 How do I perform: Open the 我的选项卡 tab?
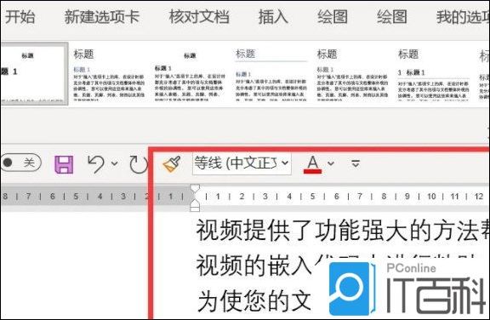[x=463, y=16]
